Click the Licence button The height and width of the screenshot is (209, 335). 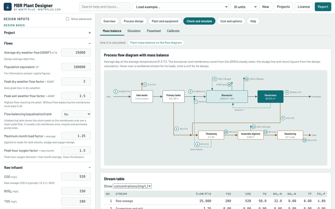point(304,7)
